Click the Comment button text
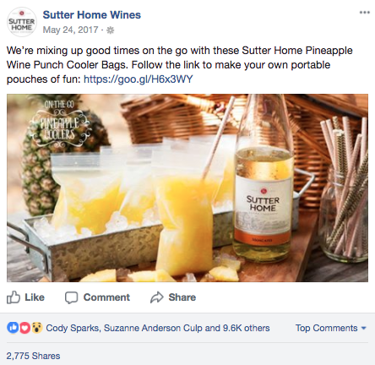The width and height of the screenshot is (375, 365). (x=106, y=297)
